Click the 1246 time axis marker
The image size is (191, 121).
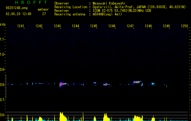(112, 26)
